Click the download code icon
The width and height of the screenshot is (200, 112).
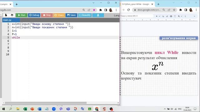point(98,15)
